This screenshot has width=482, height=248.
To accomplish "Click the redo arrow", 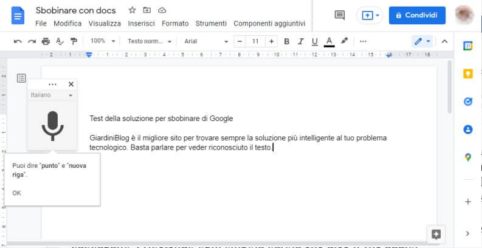I will click(32, 41).
